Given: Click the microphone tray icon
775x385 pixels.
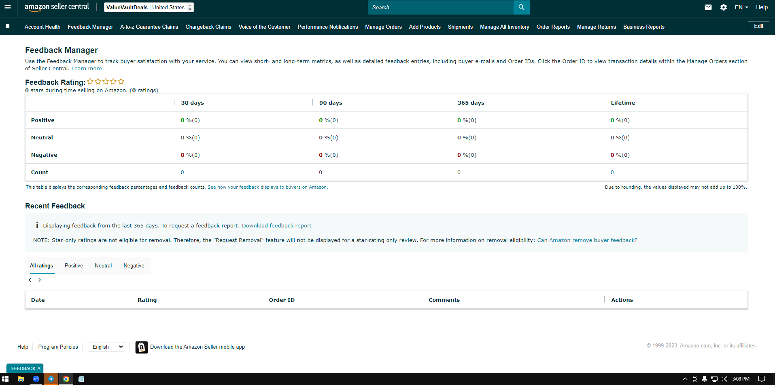Looking at the screenshot, I should pyautogui.click(x=705, y=379).
